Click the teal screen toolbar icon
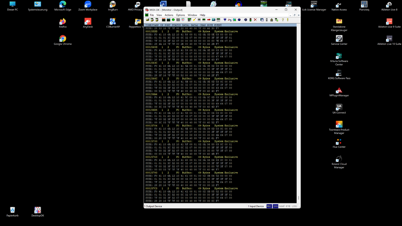 point(213,20)
